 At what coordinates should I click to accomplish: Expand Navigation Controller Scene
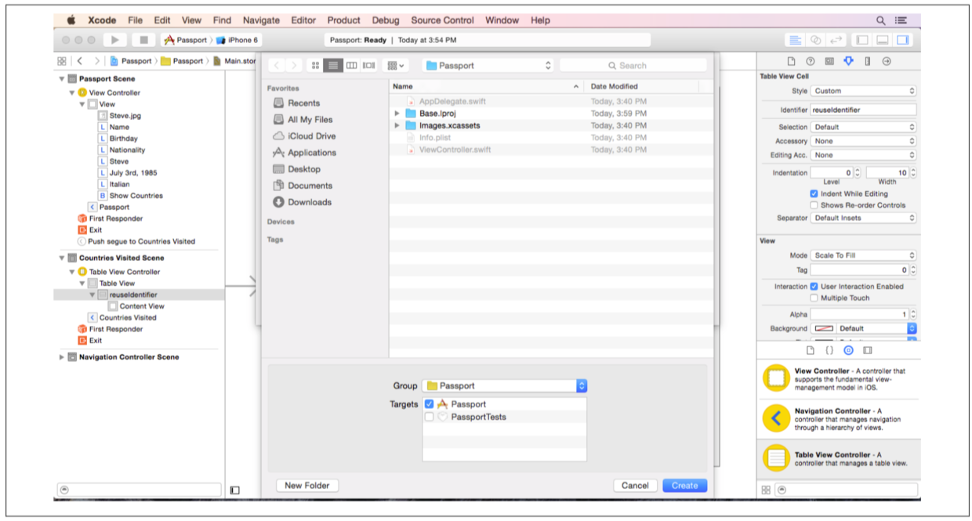click(x=62, y=357)
